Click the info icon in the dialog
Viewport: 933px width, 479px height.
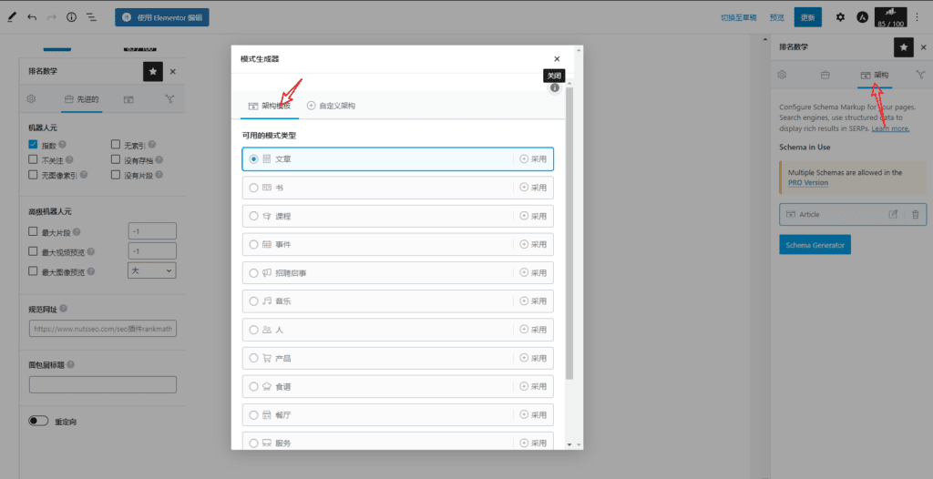click(x=555, y=87)
